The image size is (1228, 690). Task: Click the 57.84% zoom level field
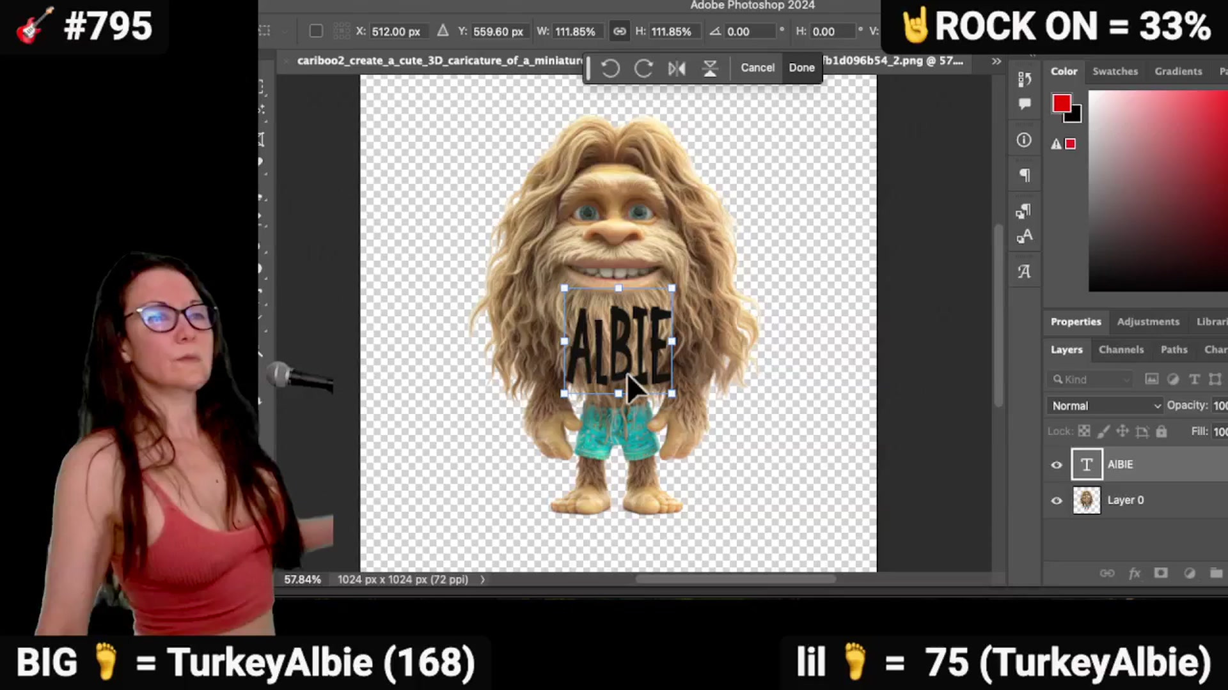pos(303,579)
